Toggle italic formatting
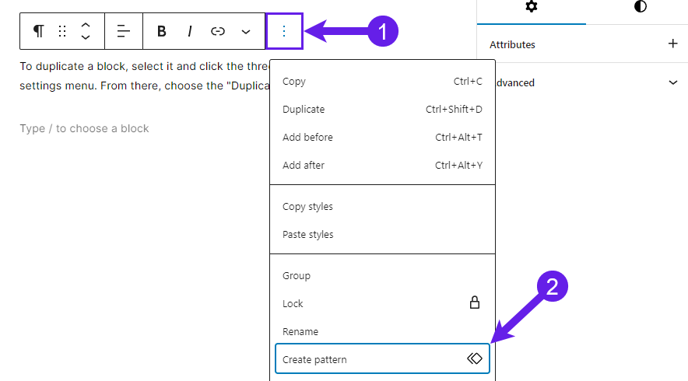Image resolution: width=688 pixels, height=381 pixels. pos(190,31)
